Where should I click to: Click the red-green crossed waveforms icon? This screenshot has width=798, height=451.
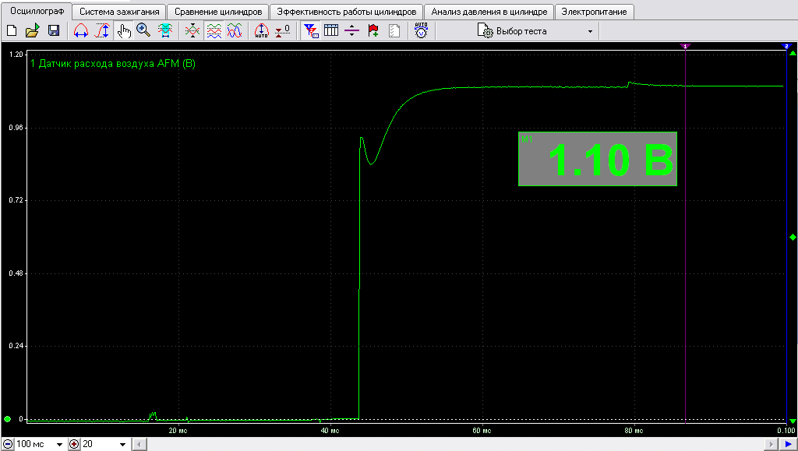[x=192, y=31]
